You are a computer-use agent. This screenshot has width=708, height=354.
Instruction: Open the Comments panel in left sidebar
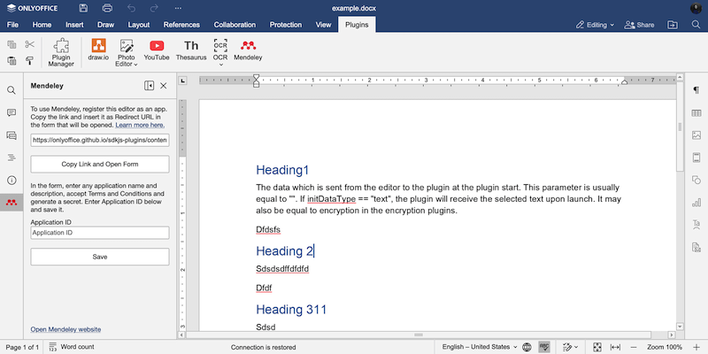(x=12, y=112)
